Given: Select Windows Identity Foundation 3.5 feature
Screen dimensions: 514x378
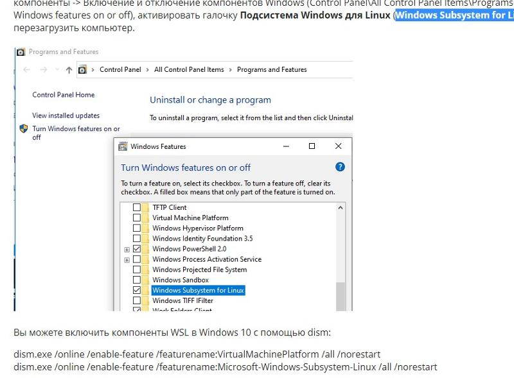Looking at the screenshot, I should coord(202,239).
